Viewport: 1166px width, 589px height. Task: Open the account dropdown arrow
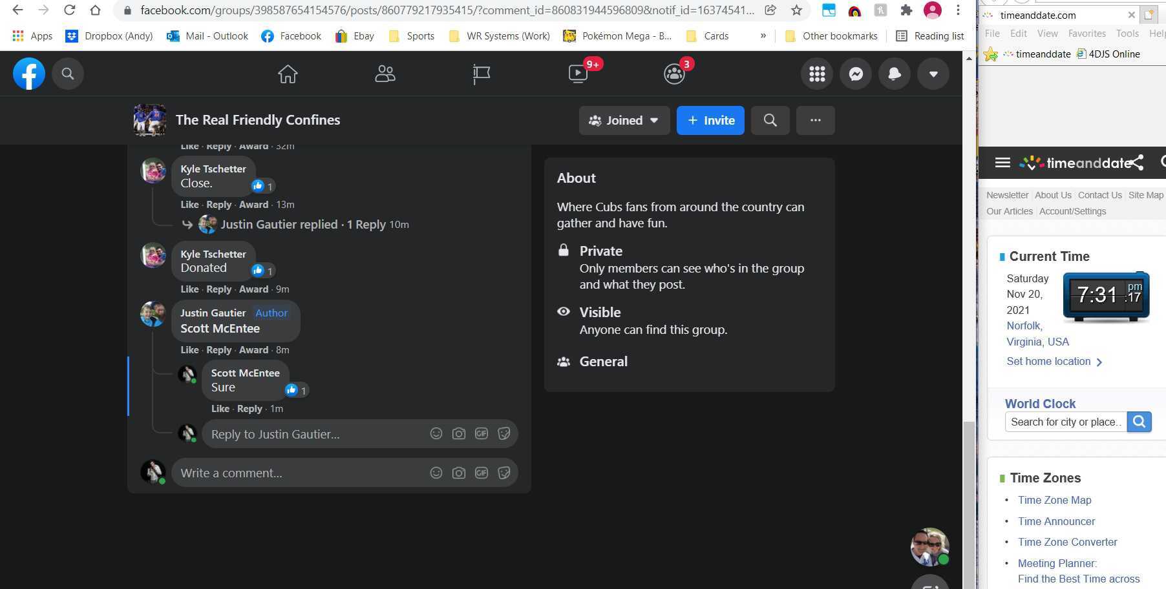point(933,74)
